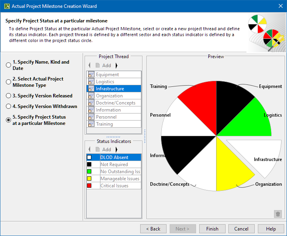287x236 pixels.
Task: Click Add icon in Status Indicators panel
Action: (98, 150)
